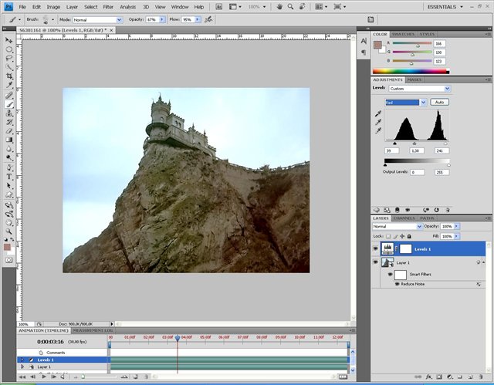Switch to the Swatches tab
The height and width of the screenshot is (385, 494).
point(403,34)
